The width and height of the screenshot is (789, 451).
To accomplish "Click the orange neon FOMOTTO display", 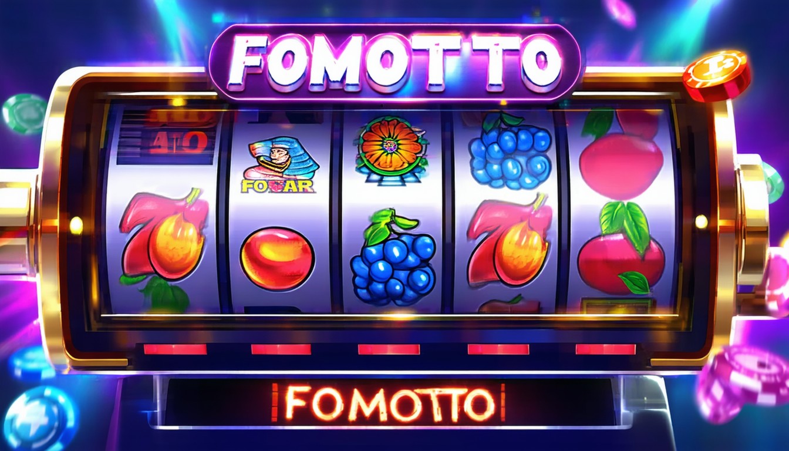I will pyautogui.click(x=387, y=403).
